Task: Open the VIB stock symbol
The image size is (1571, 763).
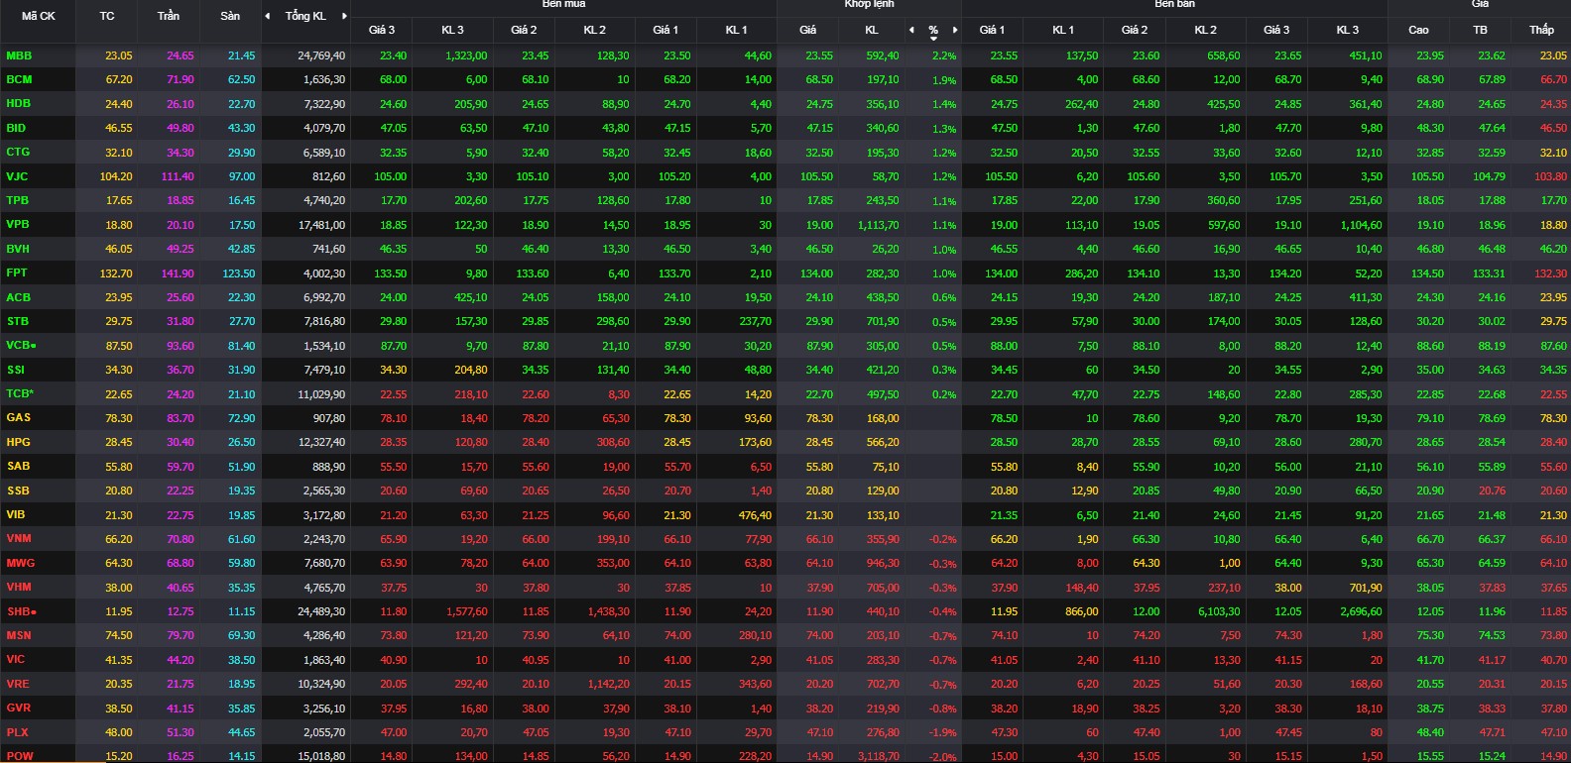Action: [16, 514]
